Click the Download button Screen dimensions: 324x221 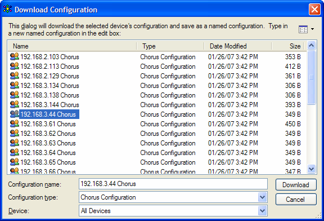coord(296,185)
